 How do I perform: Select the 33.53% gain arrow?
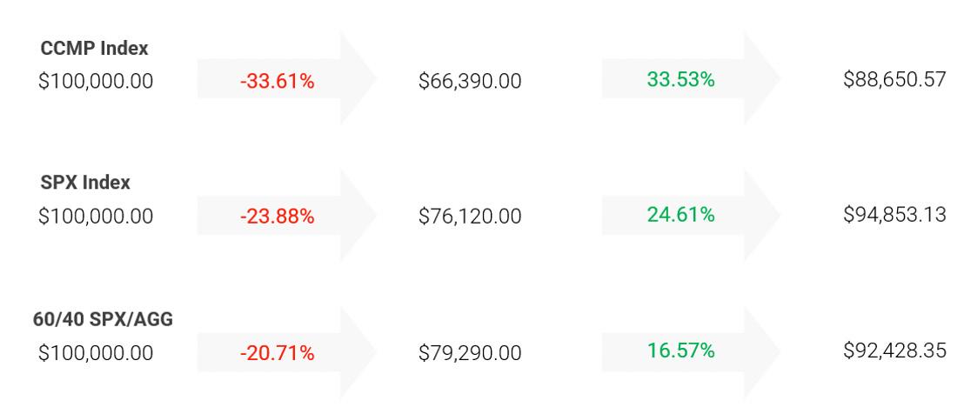(x=691, y=78)
